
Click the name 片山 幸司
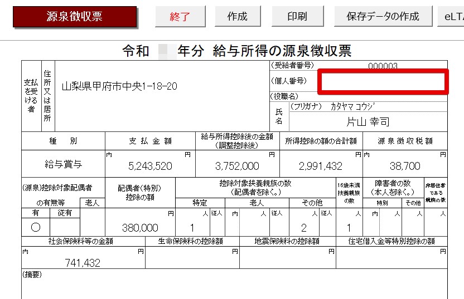point(368,121)
